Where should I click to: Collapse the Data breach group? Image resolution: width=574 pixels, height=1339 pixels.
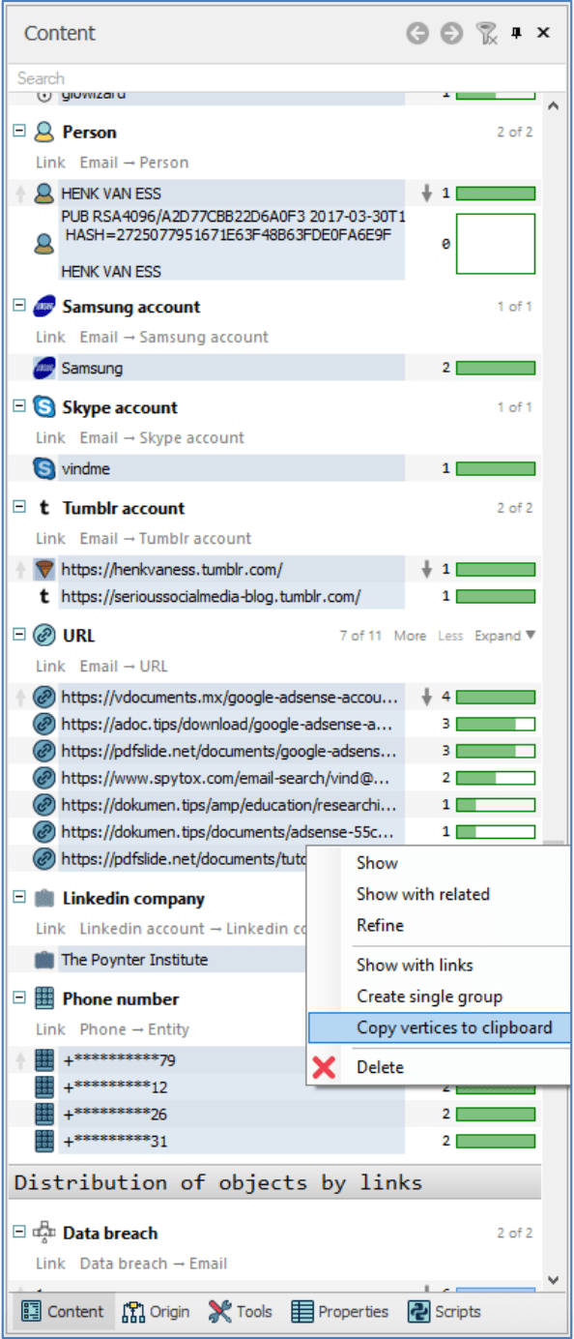18,1233
